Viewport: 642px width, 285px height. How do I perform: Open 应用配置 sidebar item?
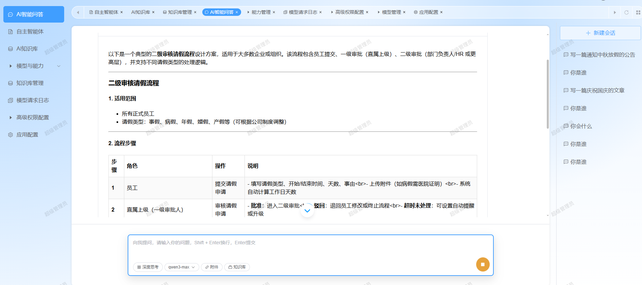coord(34,135)
